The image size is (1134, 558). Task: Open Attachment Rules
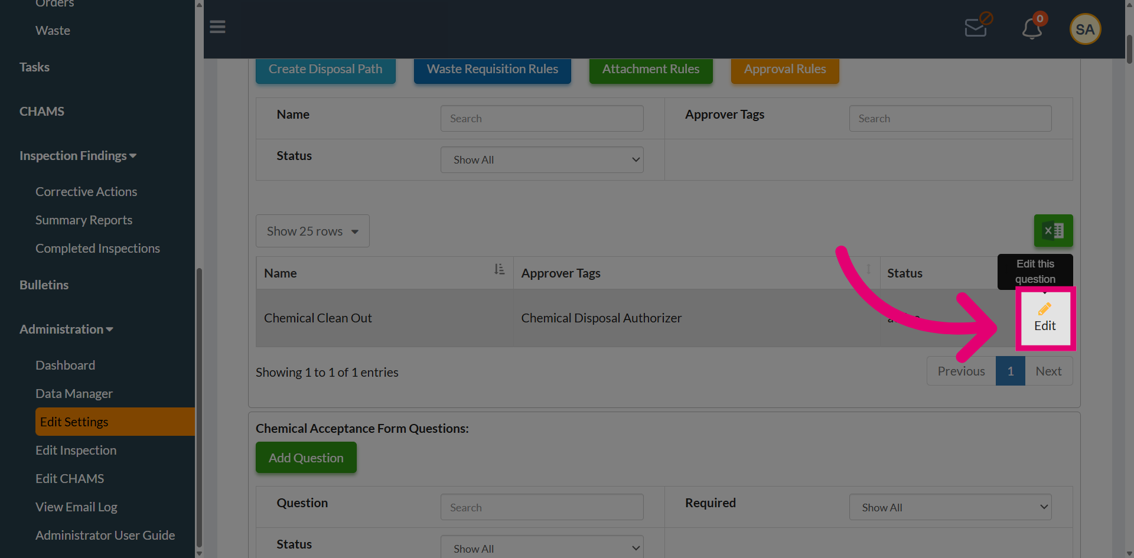[x=650, y=70]
